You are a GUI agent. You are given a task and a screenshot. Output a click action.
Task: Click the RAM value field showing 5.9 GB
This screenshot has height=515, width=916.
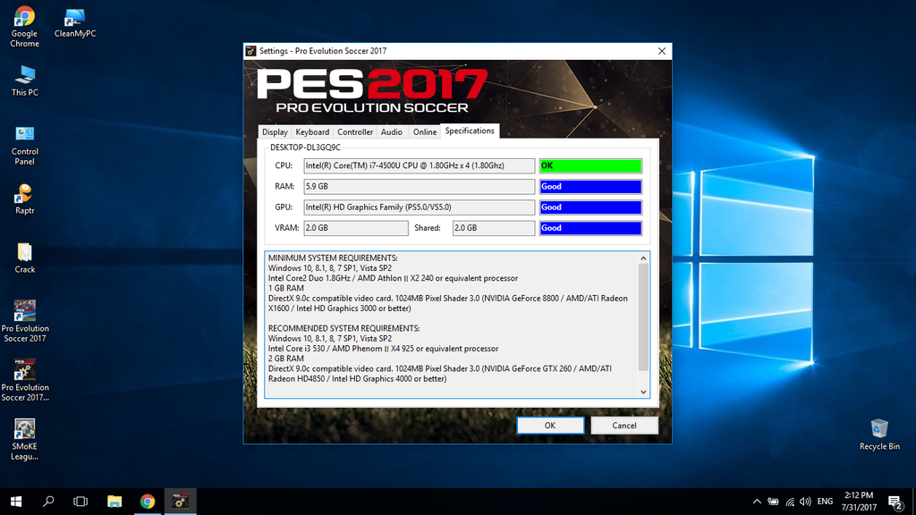click(419, 187)
